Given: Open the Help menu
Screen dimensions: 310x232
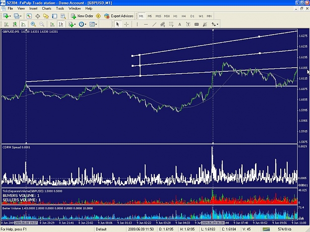Looking at the screenshot, I should (89, 8).
